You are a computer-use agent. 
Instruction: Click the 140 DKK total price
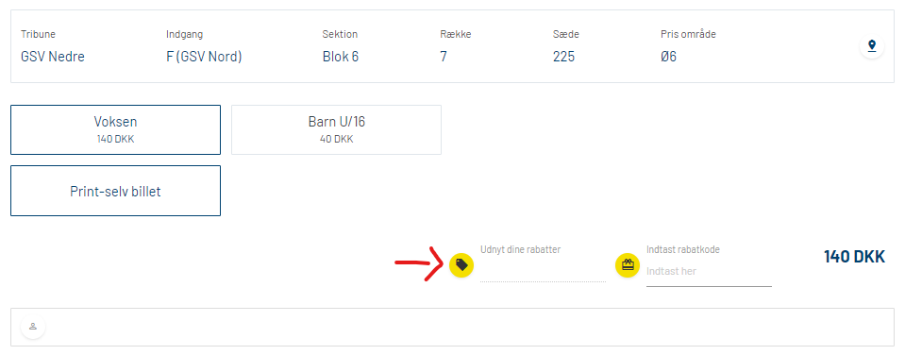(854, 257)
